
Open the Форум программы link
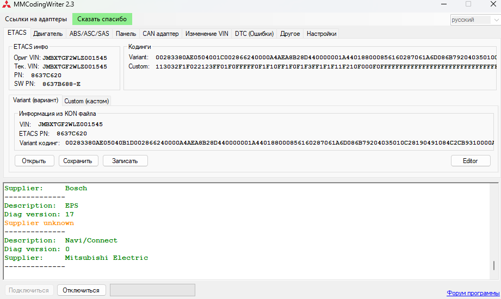[473, 293]
